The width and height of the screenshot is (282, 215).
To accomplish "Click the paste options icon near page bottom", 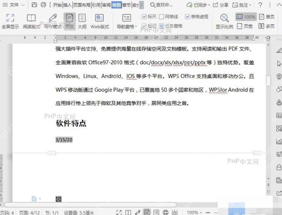I will click(34, 199).
